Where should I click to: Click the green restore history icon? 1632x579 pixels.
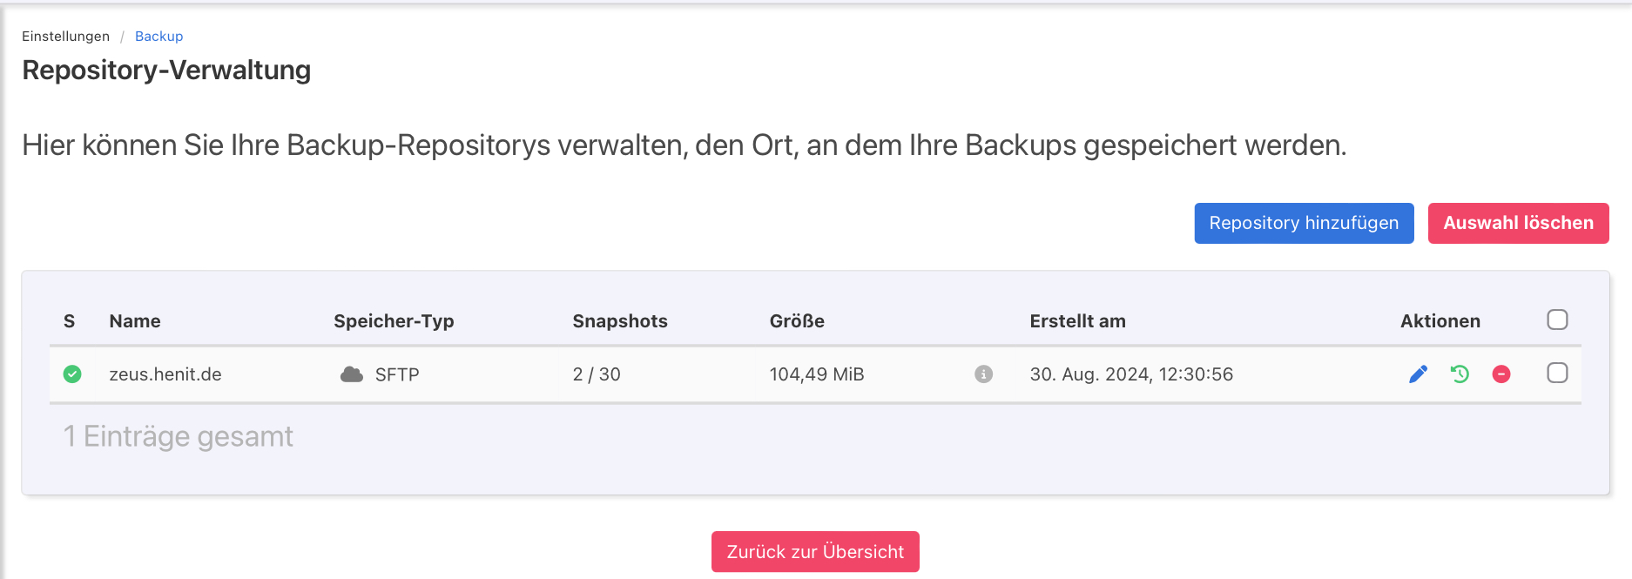[1460, 374]
